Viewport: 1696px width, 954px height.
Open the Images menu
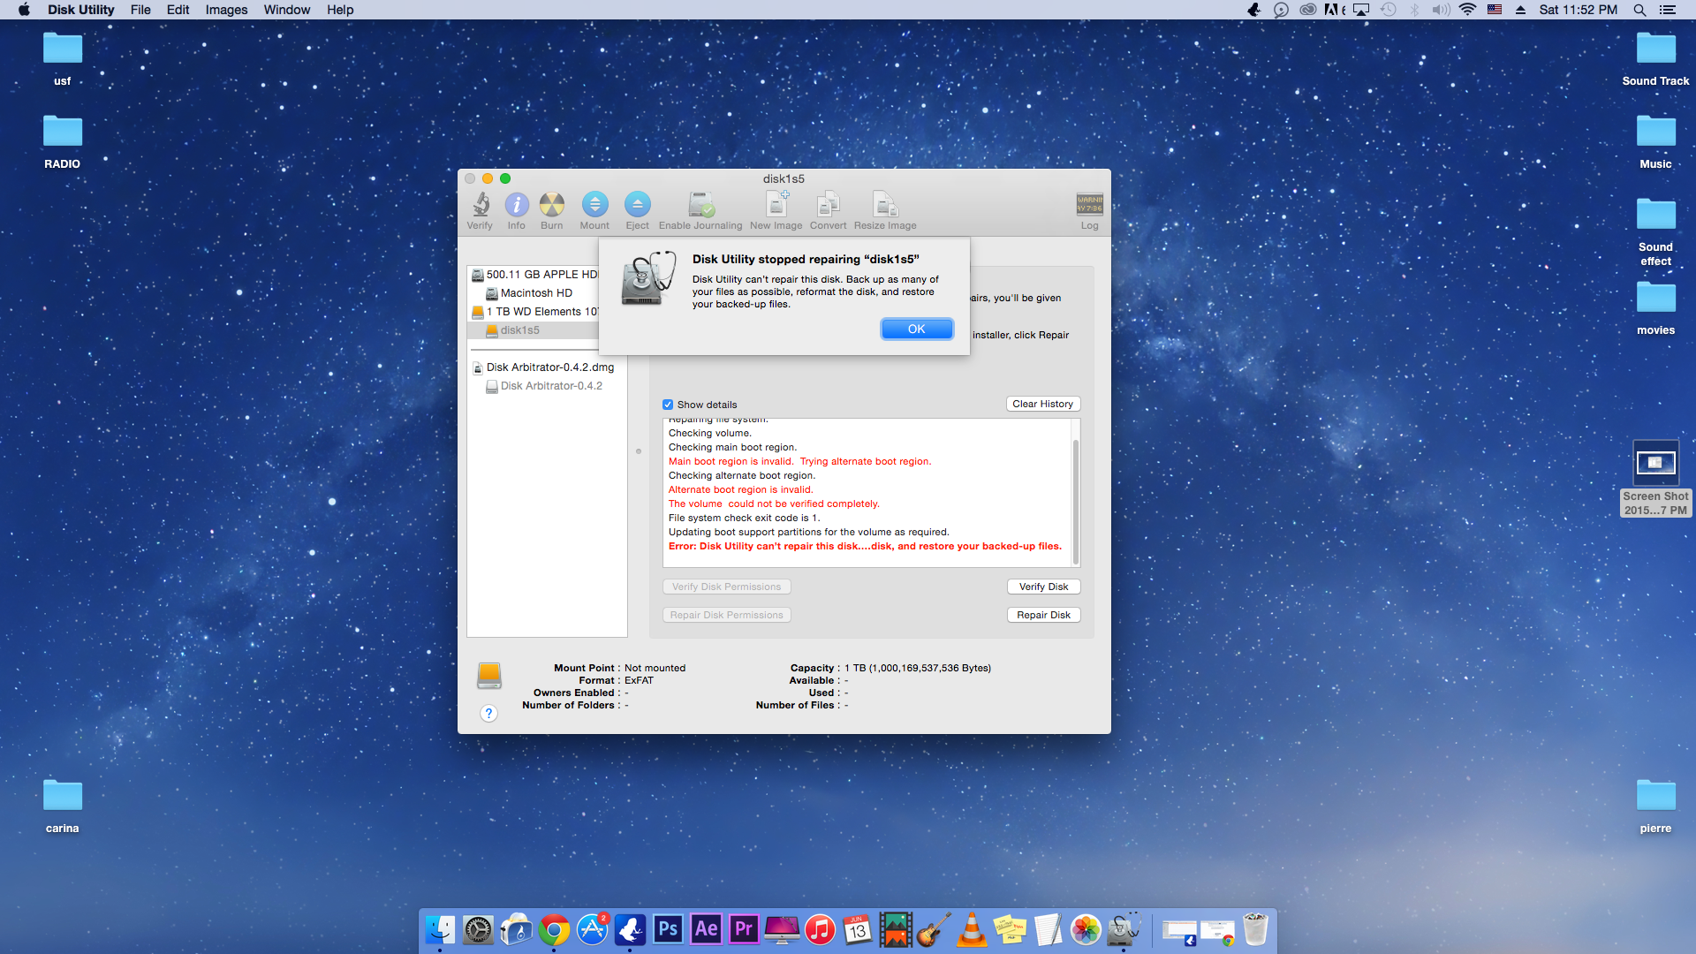(x=226, y=10)
